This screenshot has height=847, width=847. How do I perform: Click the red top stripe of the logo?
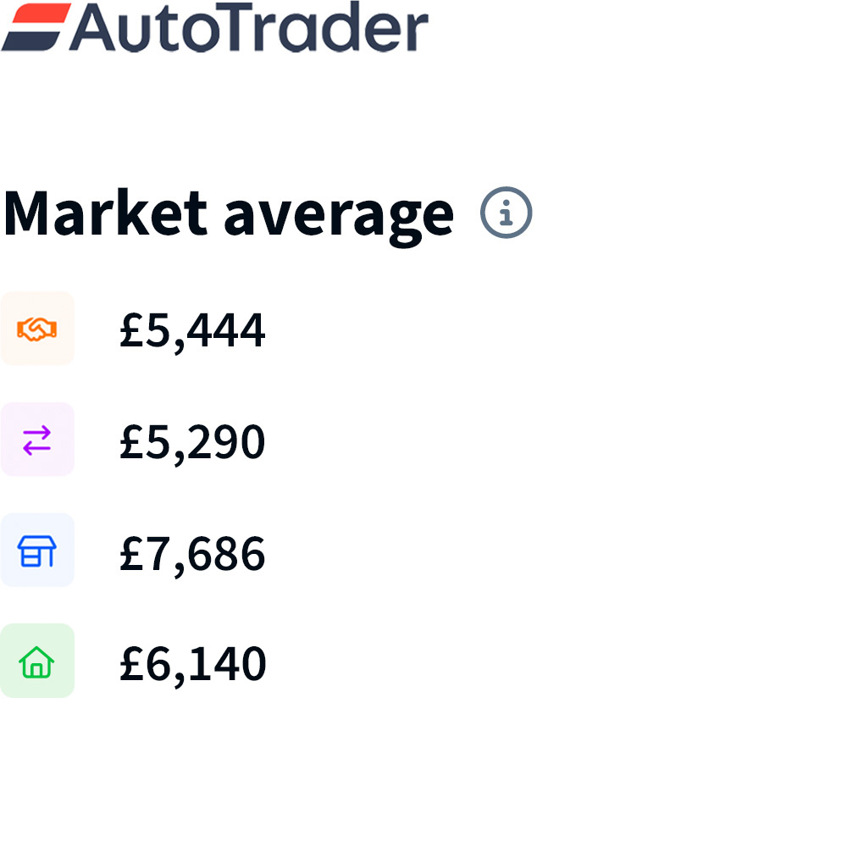click(x=42, y=14)
